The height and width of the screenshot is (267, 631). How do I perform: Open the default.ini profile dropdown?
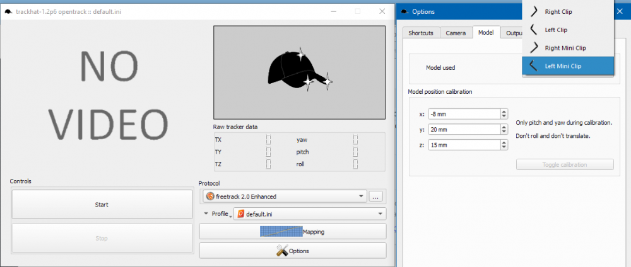[309, 214]
